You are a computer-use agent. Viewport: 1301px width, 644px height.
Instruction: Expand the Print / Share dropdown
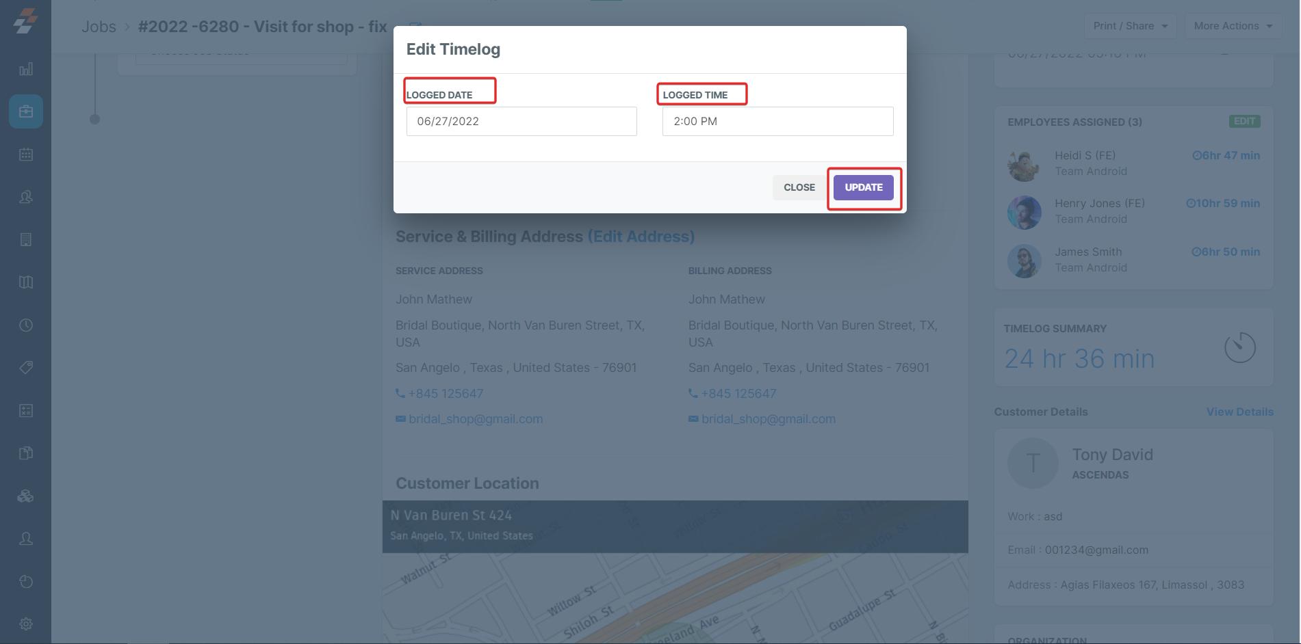[1130, 26]
